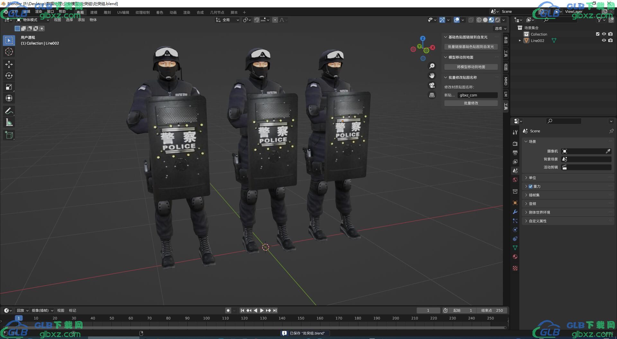Open the 添加 menu in viewport header
This screenshot has width=617, height=339.
click(81, 20)
